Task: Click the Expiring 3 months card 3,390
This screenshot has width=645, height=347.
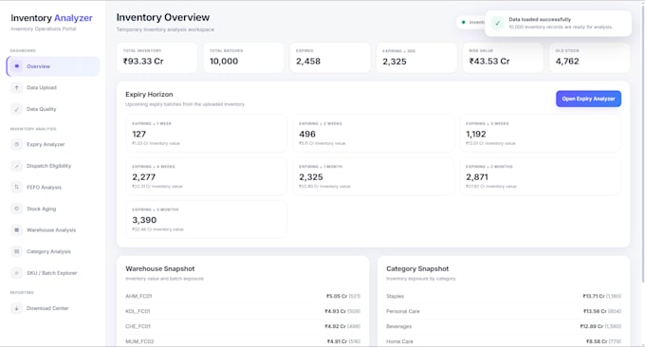Action: [206, 220]
